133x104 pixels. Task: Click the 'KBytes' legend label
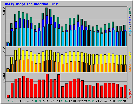(130, 93)
